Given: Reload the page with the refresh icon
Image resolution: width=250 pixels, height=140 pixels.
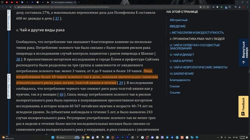Looking at the screenshot, I should [11, 7].
